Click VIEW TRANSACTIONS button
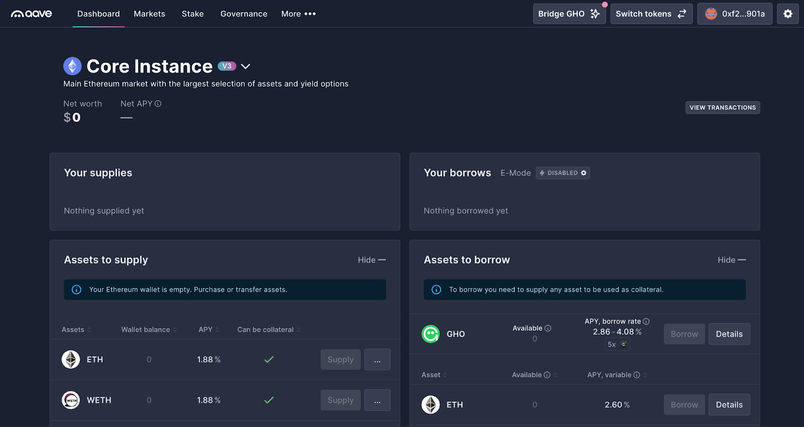 (723, 107)
